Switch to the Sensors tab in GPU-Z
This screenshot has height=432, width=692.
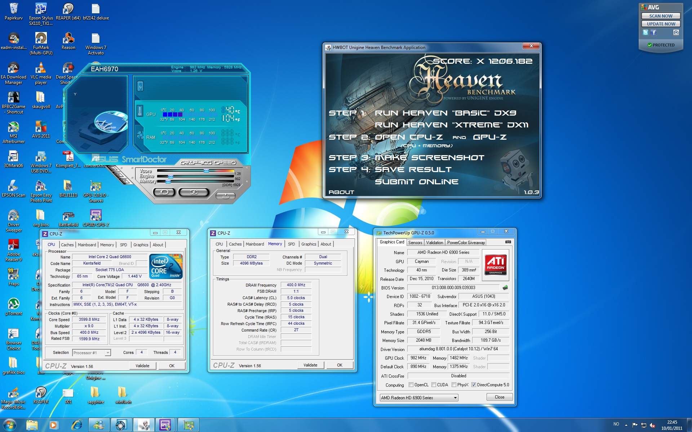(415, 242)
